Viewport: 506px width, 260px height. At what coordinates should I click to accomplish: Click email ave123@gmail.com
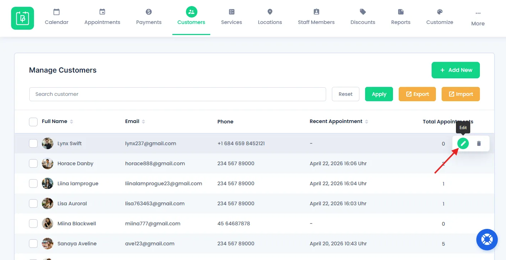(x=150, y=244)
